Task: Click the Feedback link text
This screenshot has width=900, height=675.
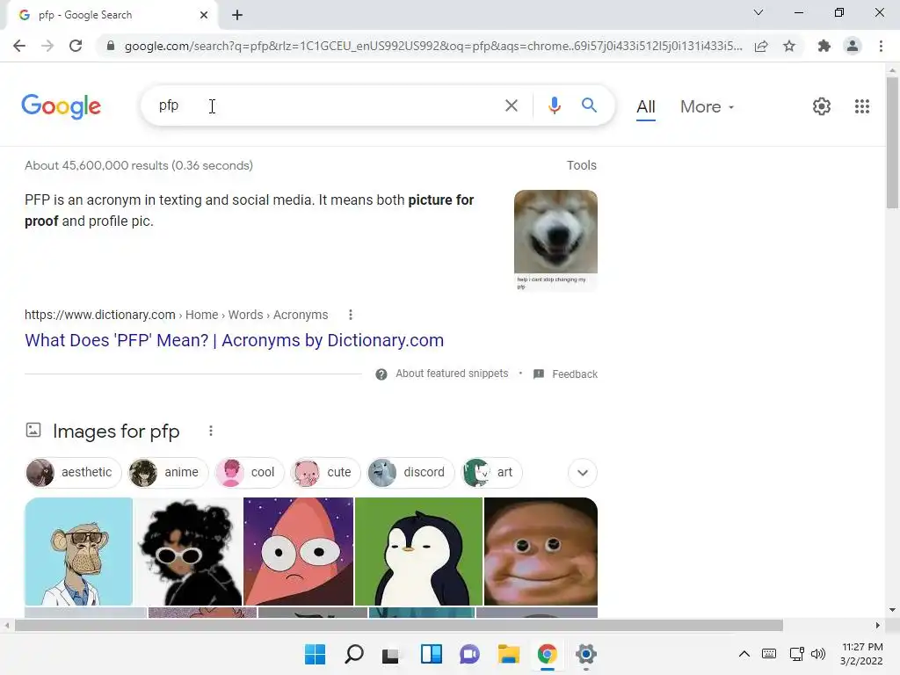Action: coord(575,374)
